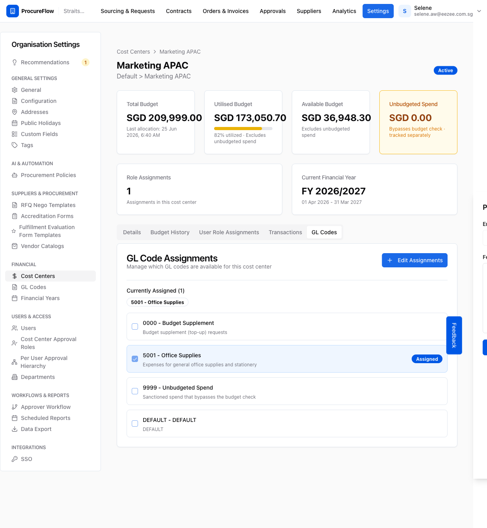Click the Public Holidays calendar icon
Image resolution: width=487 pixels, height=528 pixels.
tap(15, 123)
